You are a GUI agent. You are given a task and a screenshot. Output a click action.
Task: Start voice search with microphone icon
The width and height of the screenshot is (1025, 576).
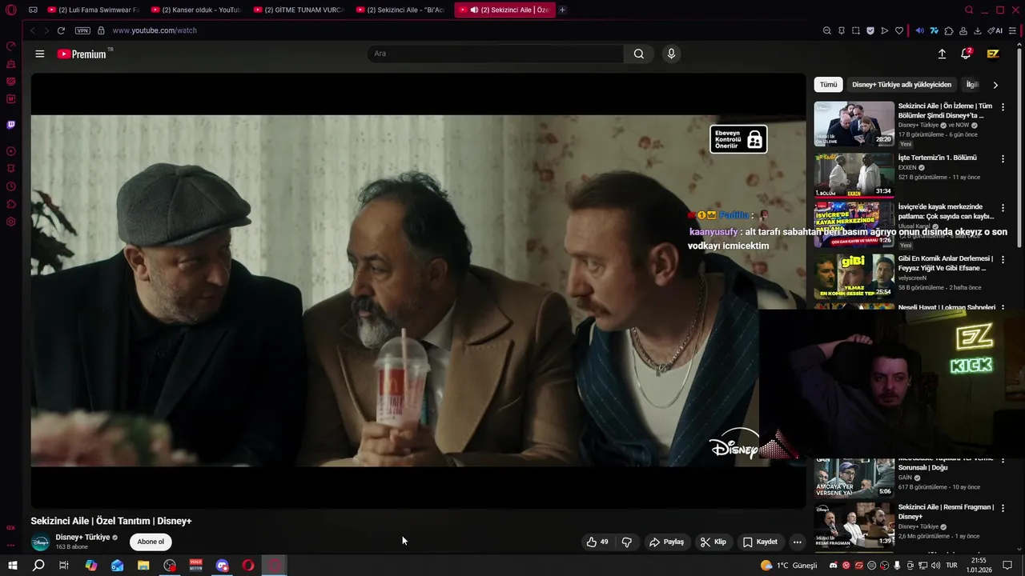pos(671,54)
